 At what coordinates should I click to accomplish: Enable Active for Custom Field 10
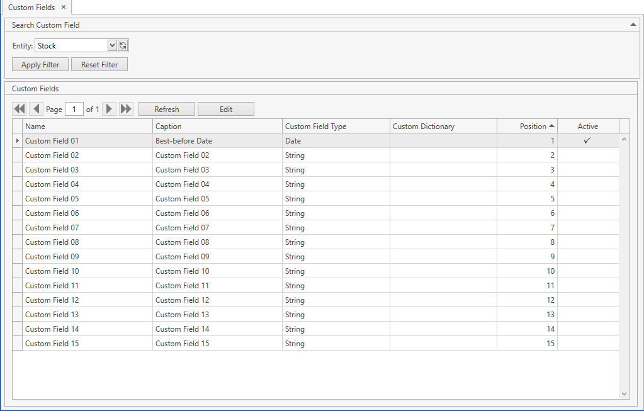point(587,271)
